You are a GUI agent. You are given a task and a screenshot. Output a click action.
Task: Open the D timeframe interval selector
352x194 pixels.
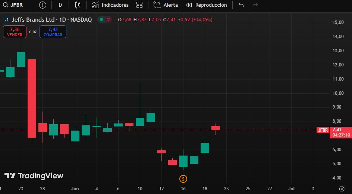pos(60,5)
